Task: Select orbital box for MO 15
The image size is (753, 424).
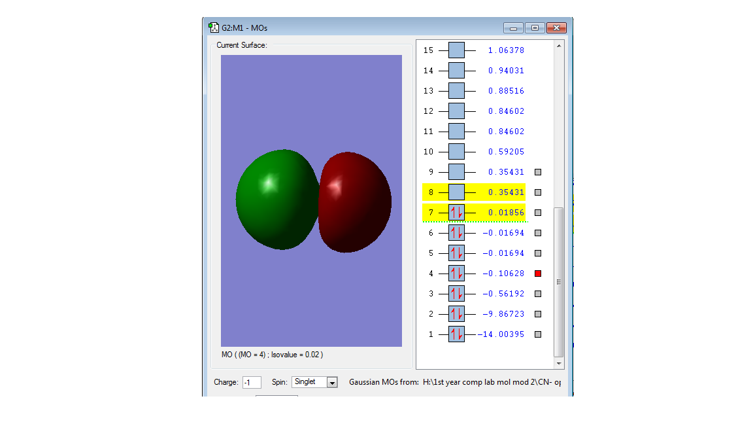Action: point(456,50)
